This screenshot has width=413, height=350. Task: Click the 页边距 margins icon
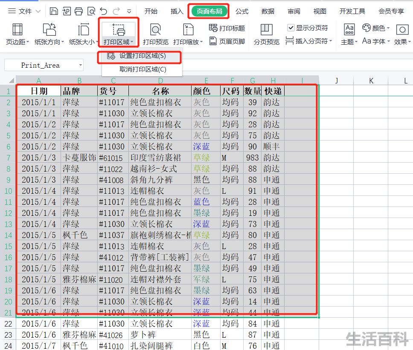17,29
